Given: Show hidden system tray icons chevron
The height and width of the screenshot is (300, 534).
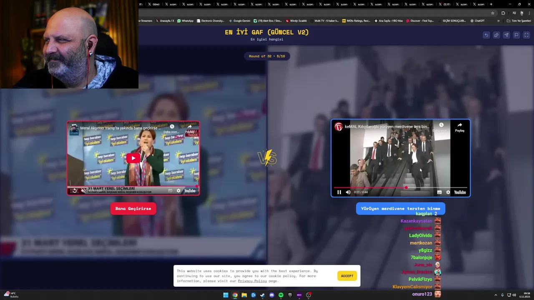Looking at the screenshot, I should tap(496, 295).
